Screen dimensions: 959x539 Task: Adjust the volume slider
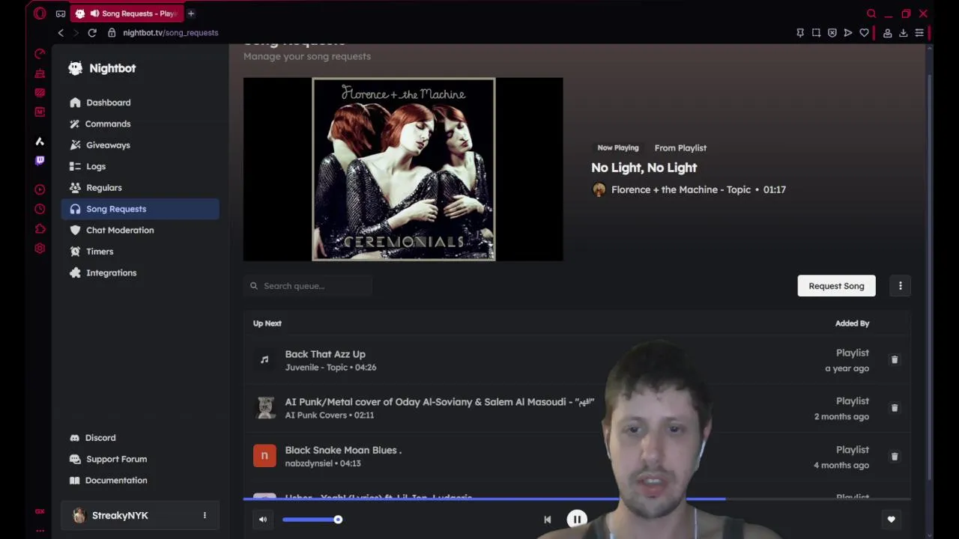pos(312,520)
